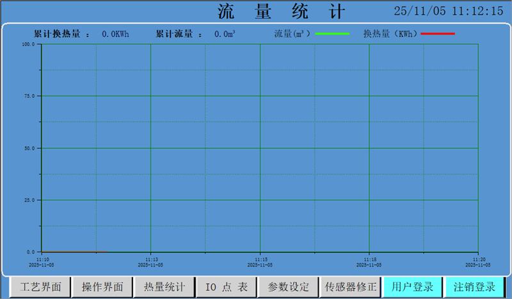Go to the 热量统计 page
Image resolution: width=512 pixels, height=299 pixels.
pos(164,287)
